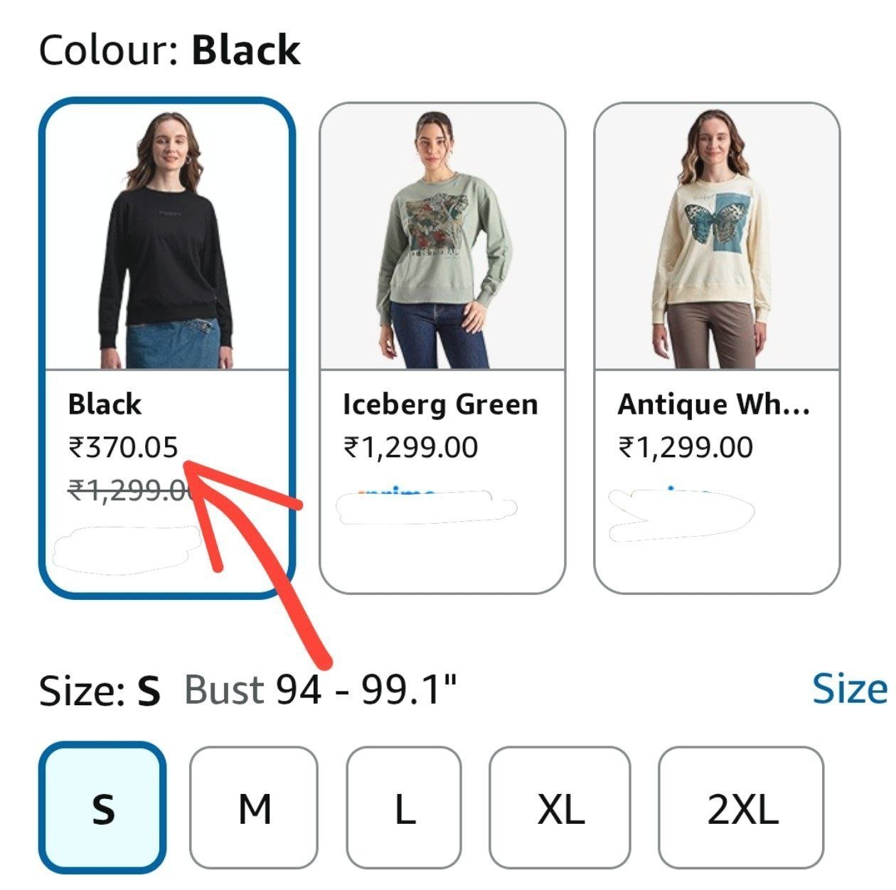This screenshot has height=890, width=896.
Task: Click the Colour: Black heading
Action: point(170,50)
